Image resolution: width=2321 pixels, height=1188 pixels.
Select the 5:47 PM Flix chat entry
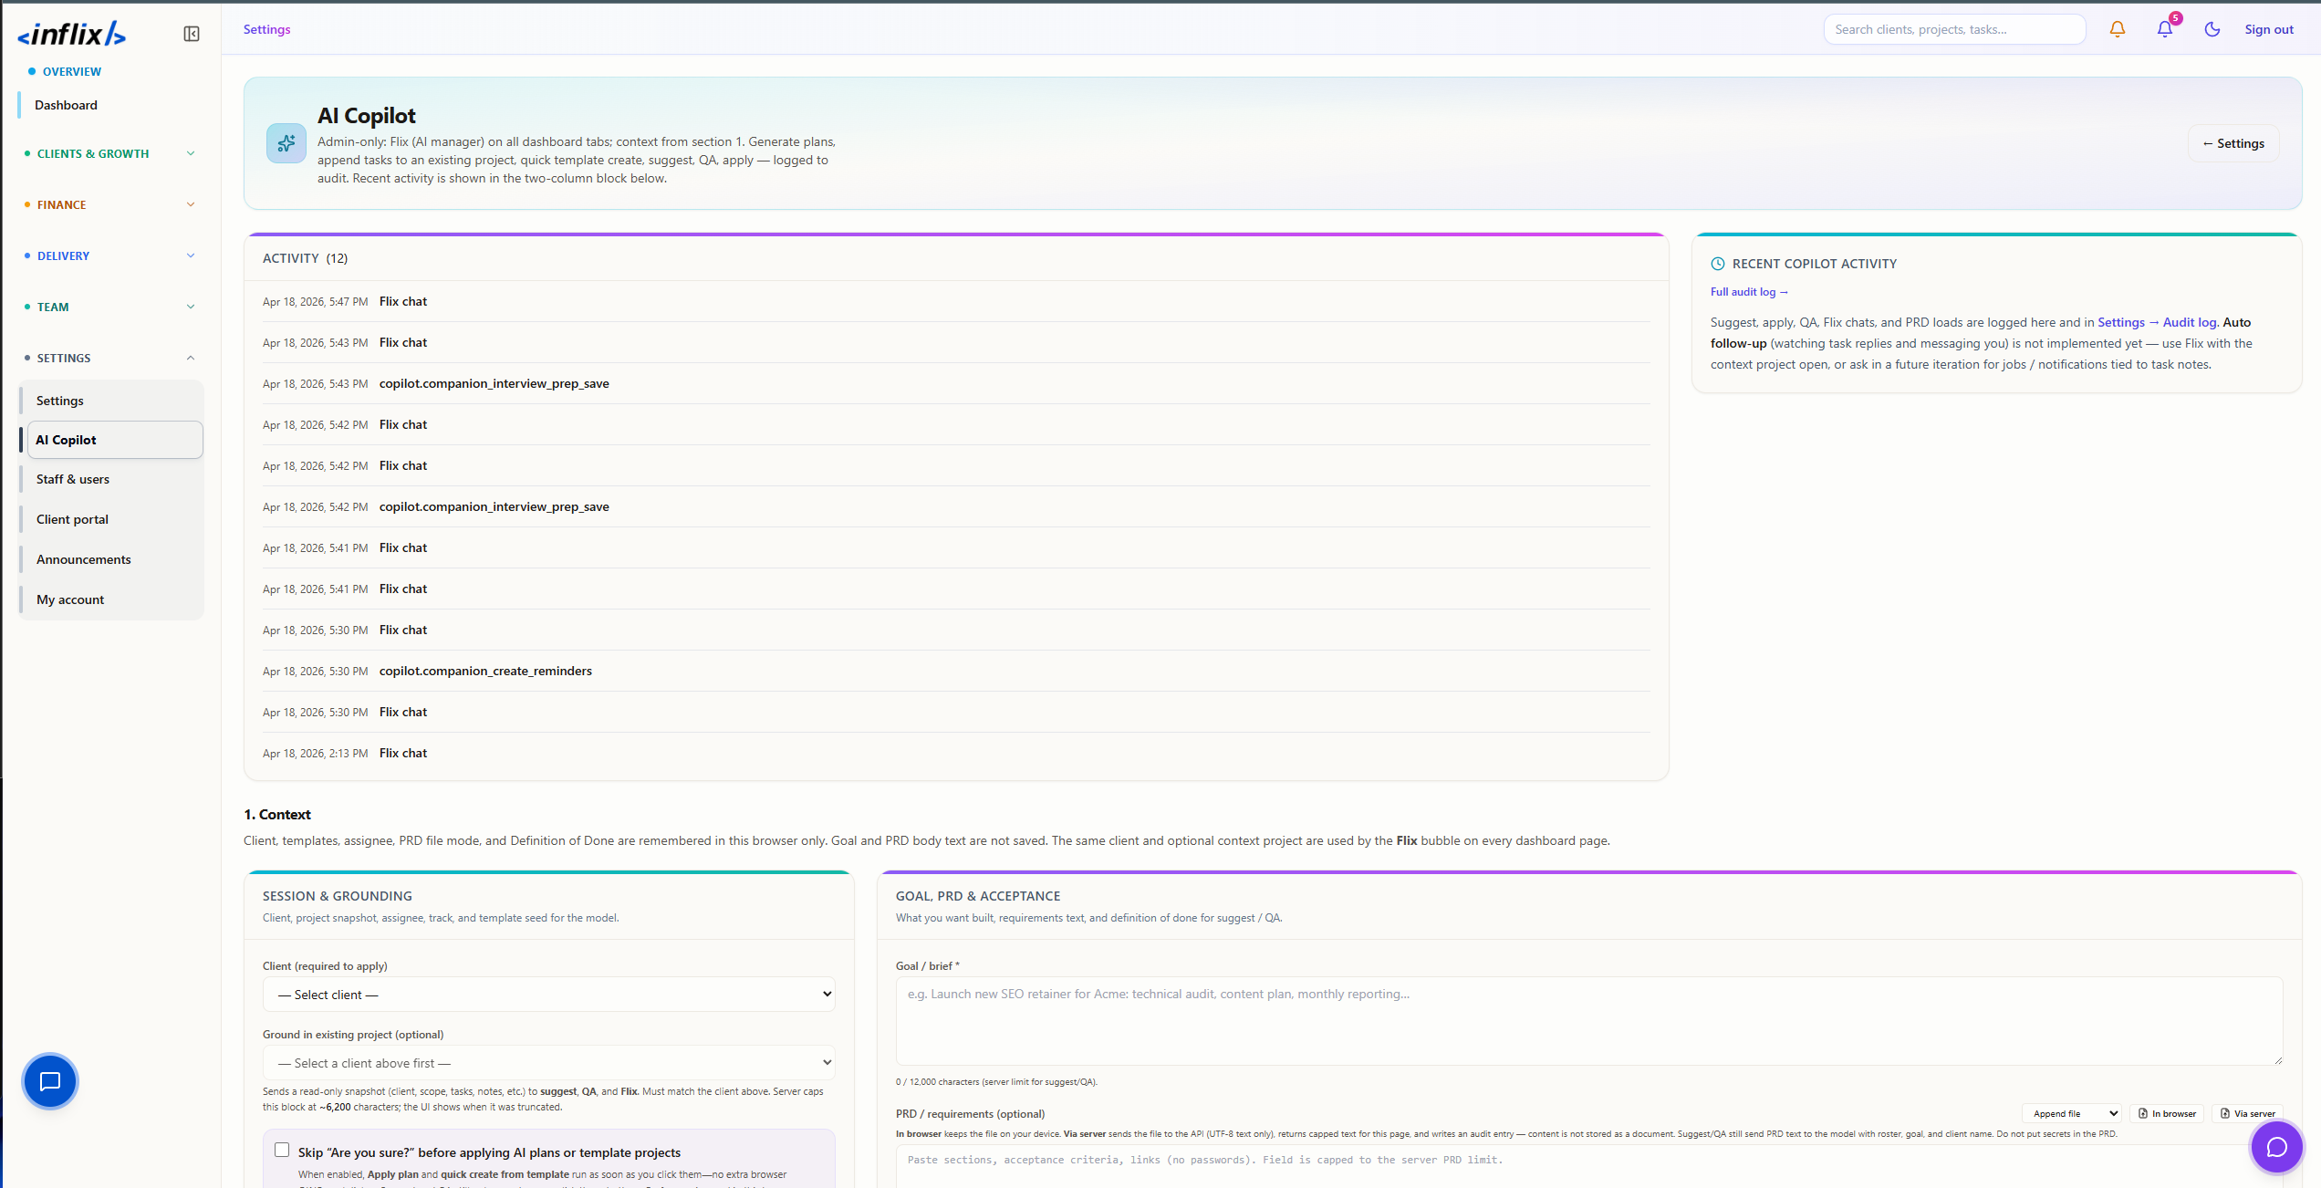[x=956, y=301]
